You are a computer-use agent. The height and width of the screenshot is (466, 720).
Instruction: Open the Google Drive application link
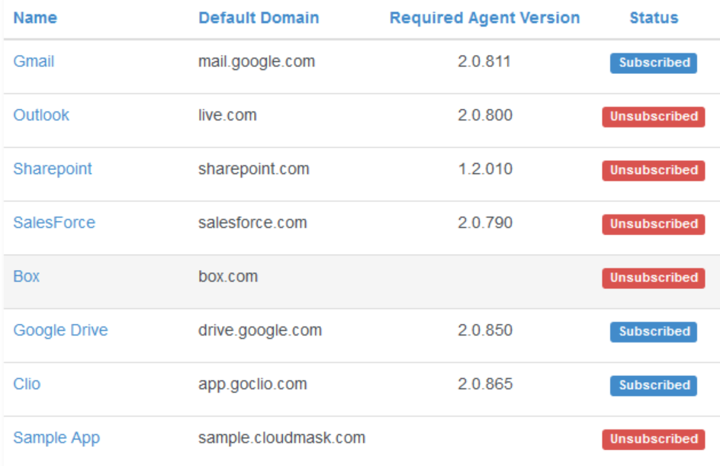[60, 330]
